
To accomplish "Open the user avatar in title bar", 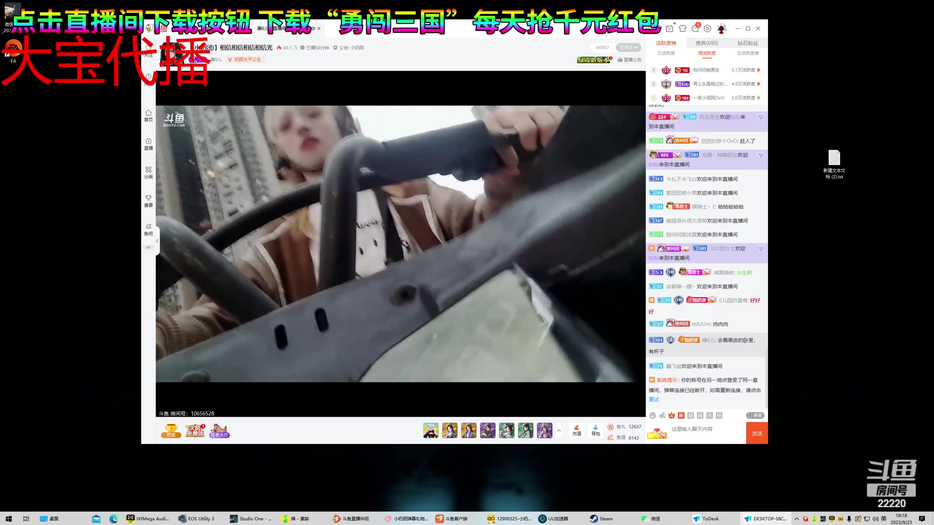I will [x=721, y=28].
